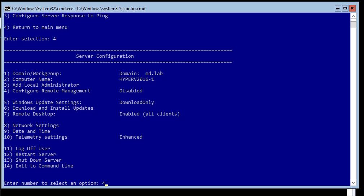Click '7) Remote Desktop:' line
This screenshot has width=364, height=196.
click(30, 114)
